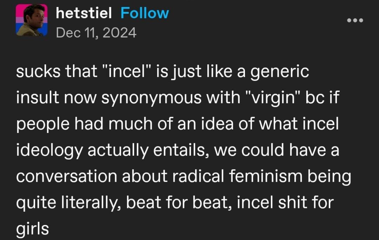Viewport: 379px width, 240px height.
Task: Click the word "ideology" in the post
Action: [x=50, y=151]
